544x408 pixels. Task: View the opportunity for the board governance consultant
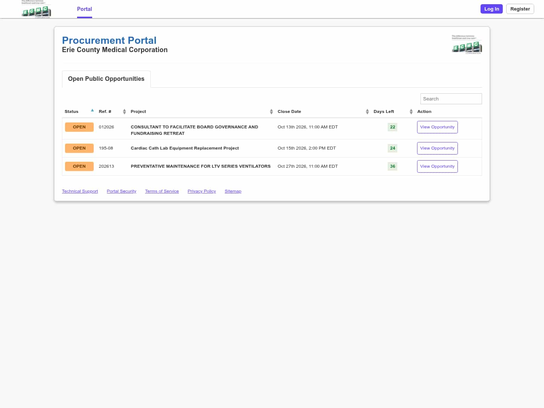(437, 127)
